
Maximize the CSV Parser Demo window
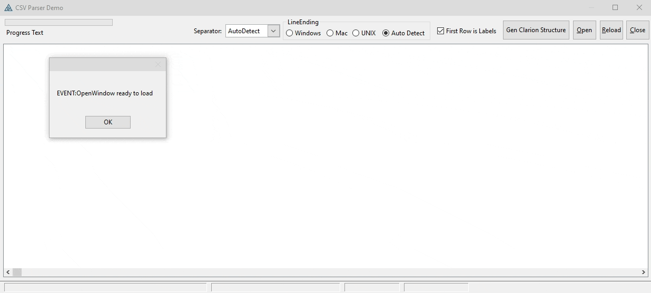click(x=615, y=8)
